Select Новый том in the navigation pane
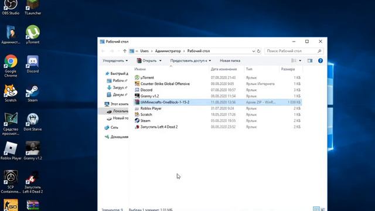 coord(117,118)
